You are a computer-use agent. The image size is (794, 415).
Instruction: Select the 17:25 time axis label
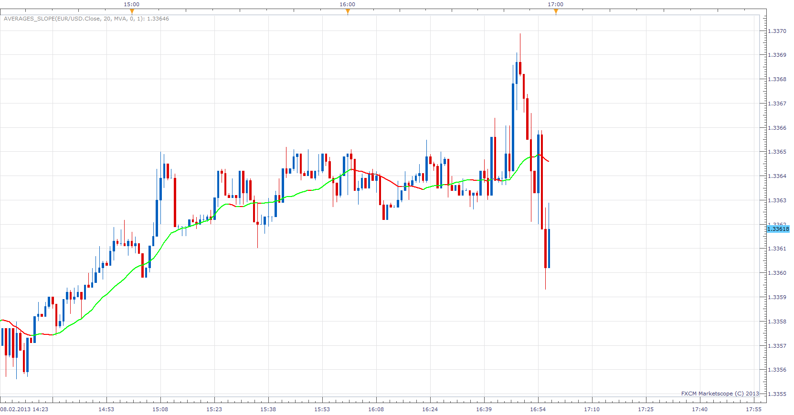646,409
